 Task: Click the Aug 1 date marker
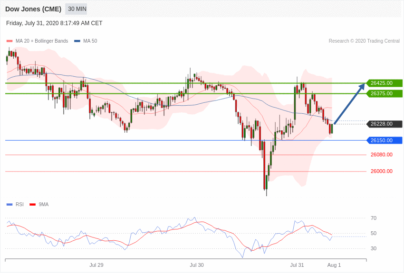pyautogui.click(x=334, y=265)
